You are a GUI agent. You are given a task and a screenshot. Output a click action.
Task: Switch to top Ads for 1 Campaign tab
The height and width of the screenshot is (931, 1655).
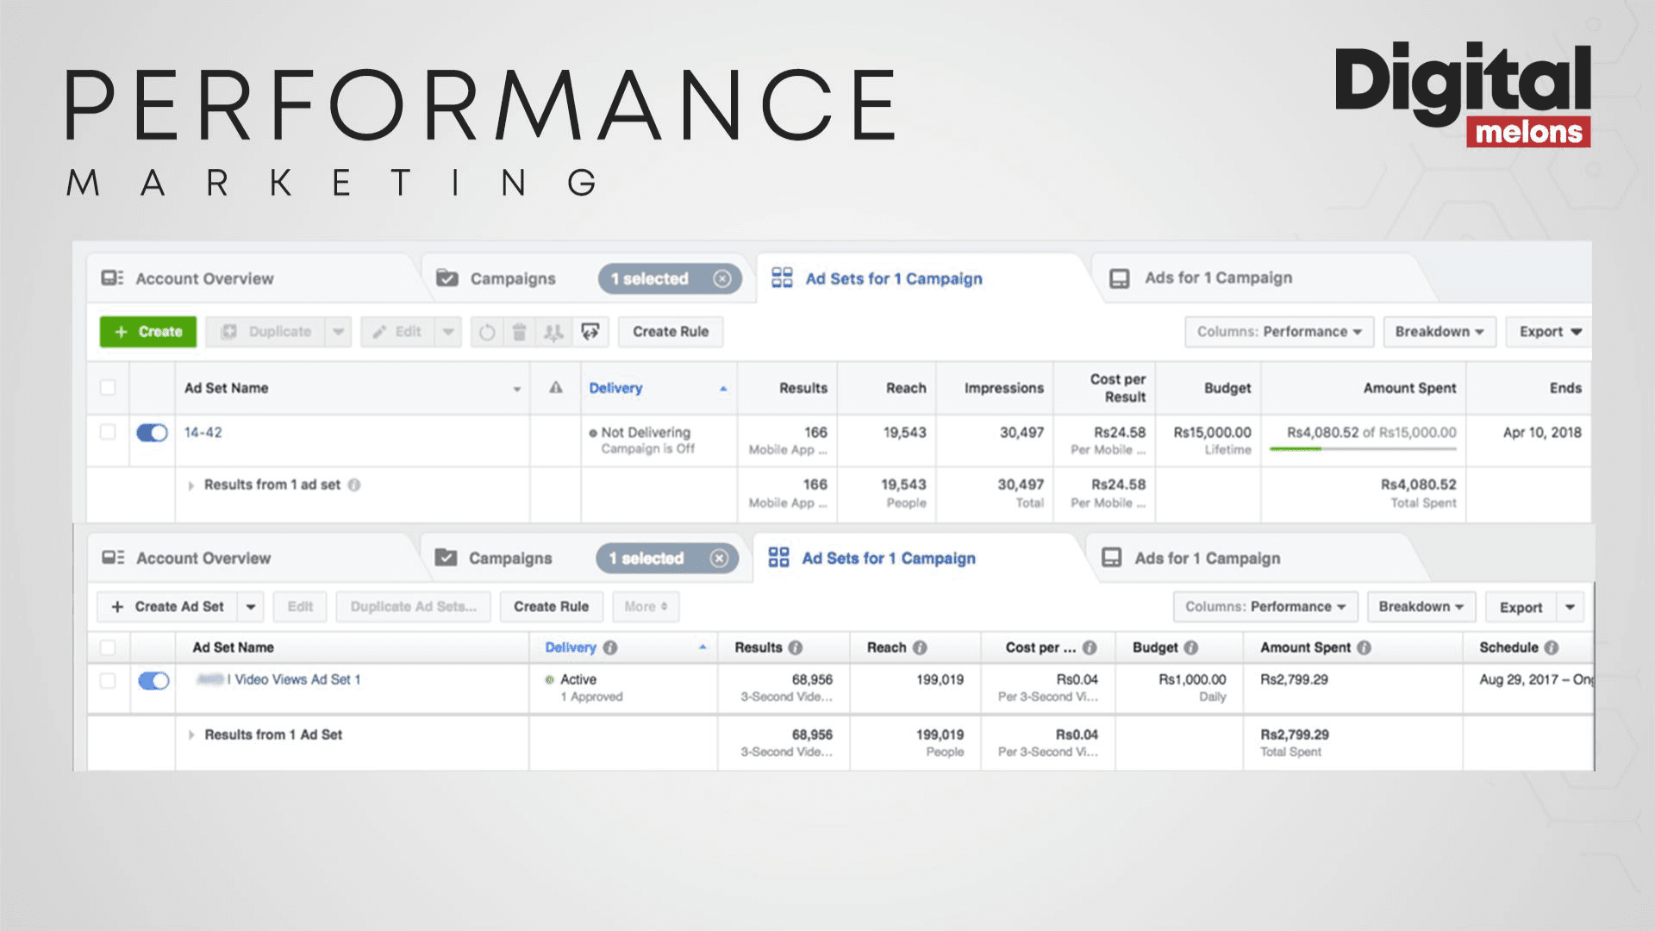pos(1217,278)
